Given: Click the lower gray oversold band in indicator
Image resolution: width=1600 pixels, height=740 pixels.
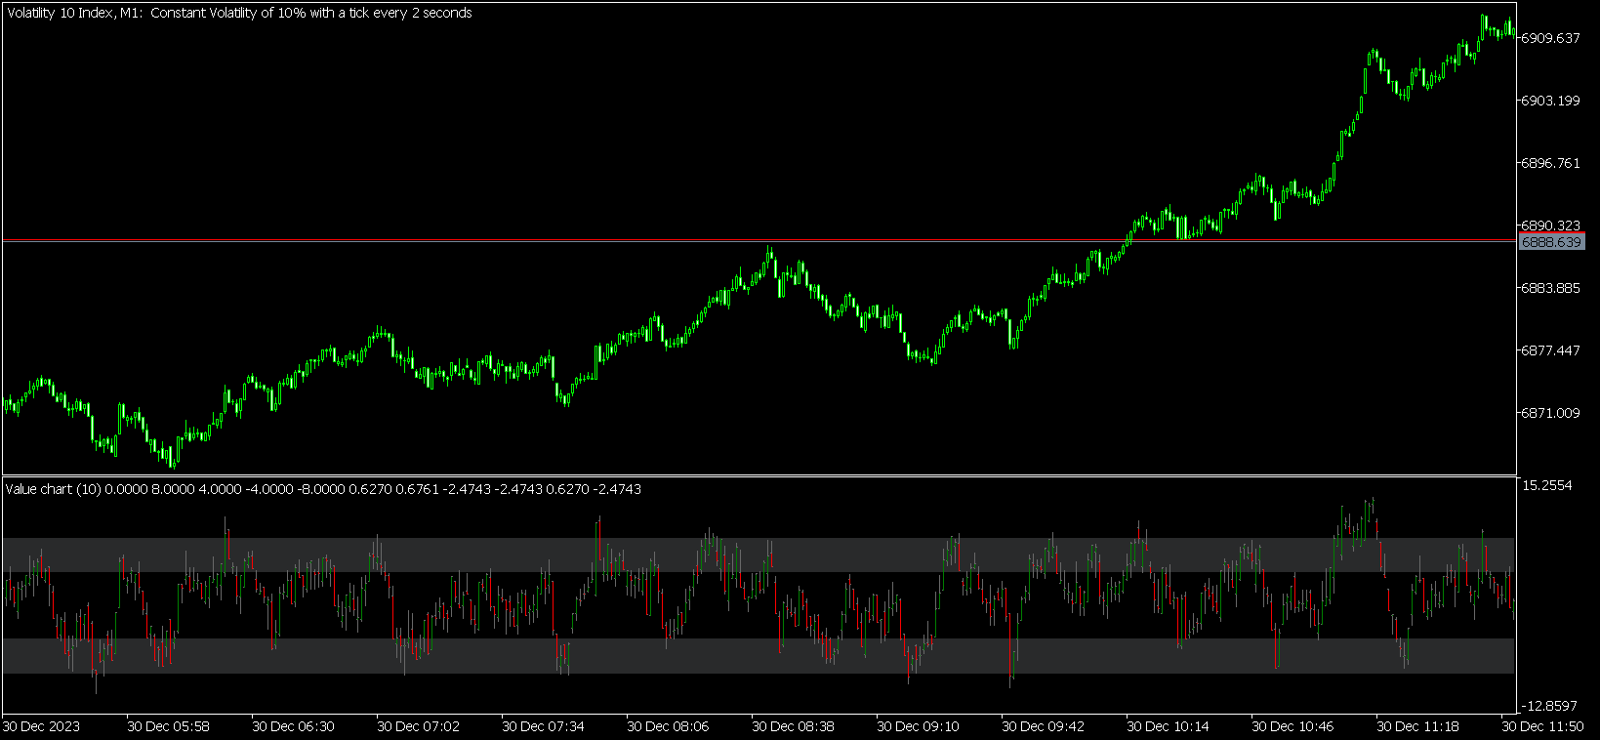Looking at the screenshot, I should pos(759,656).
